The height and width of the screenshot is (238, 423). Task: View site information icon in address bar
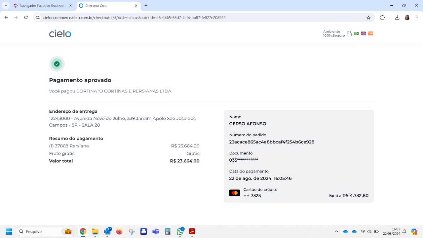click(38, 18)
